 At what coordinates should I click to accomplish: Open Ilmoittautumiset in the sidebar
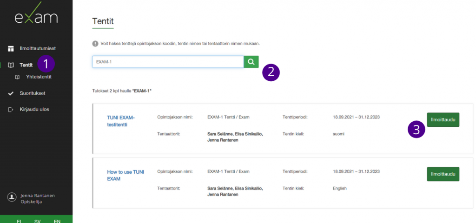click(x=41, y=48)
